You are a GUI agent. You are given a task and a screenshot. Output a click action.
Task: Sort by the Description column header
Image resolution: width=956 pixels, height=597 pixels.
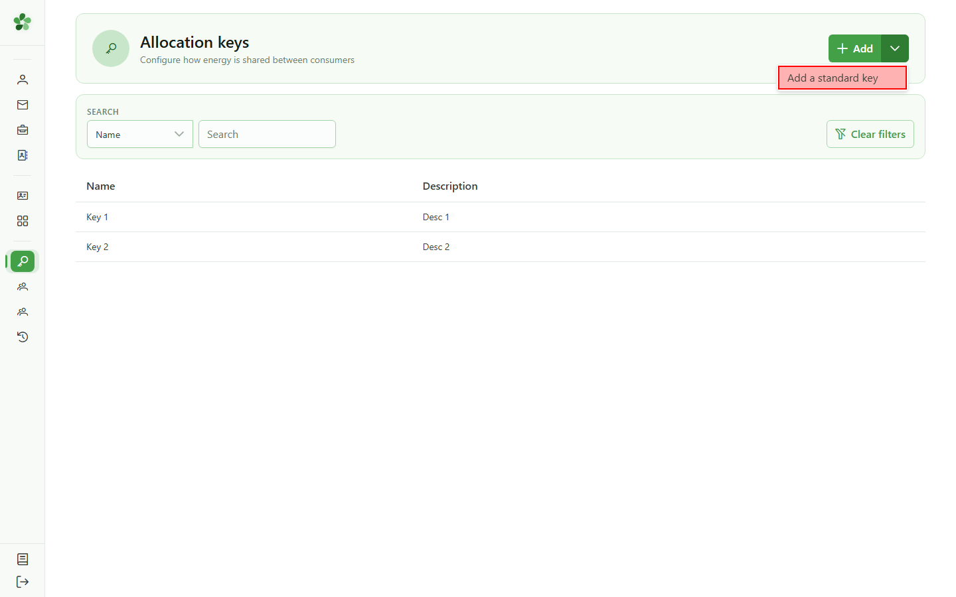coord(450,186)
